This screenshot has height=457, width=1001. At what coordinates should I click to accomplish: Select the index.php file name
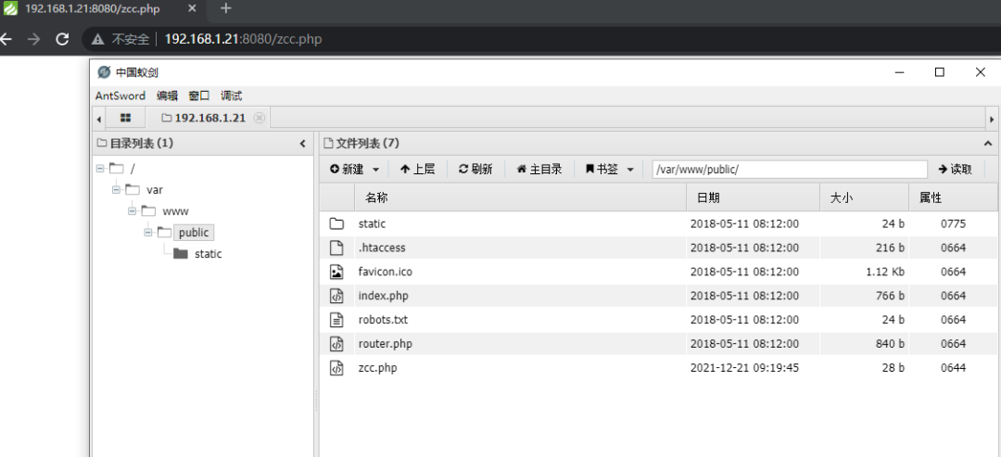383,296
